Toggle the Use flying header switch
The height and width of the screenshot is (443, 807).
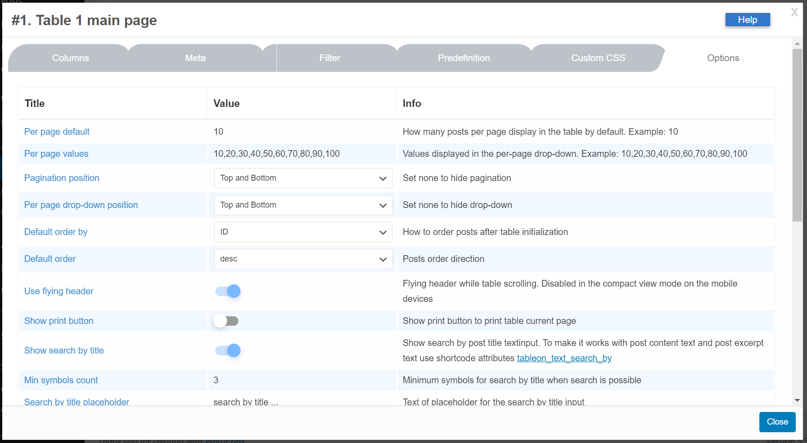228,292
